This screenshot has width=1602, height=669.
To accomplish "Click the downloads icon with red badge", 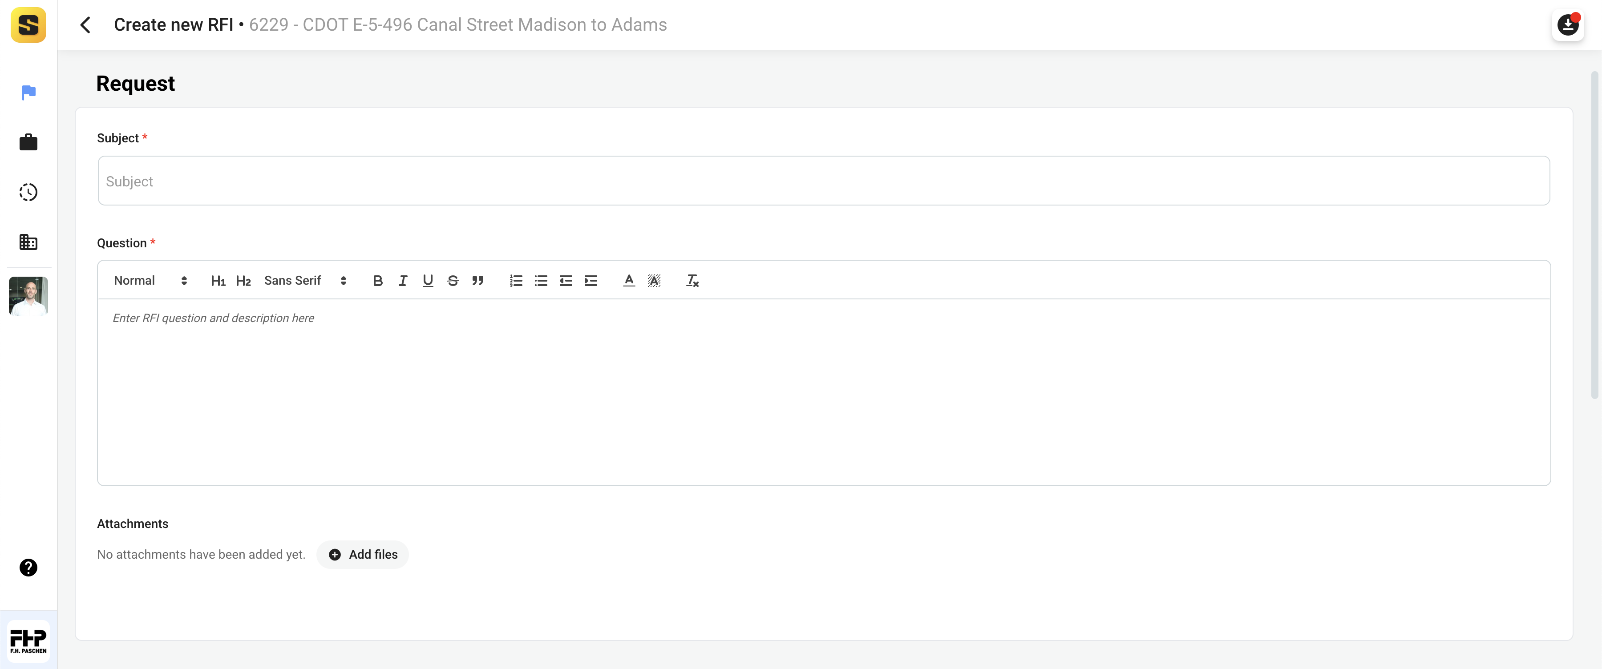I will pos(1567,25).
